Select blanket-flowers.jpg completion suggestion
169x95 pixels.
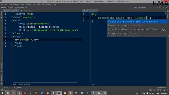point(137,22)
